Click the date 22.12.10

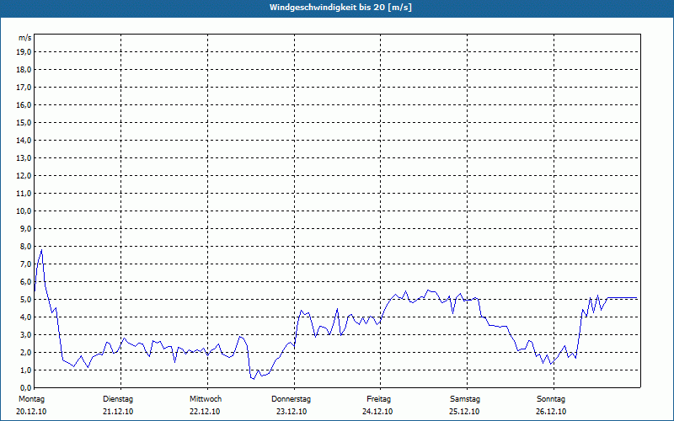point(205,412)
